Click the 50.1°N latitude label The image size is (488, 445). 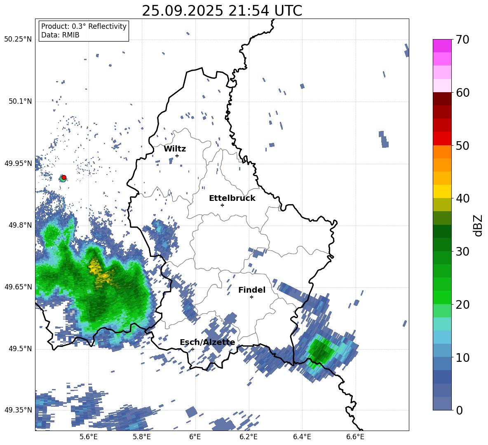[x=20, y=102]
